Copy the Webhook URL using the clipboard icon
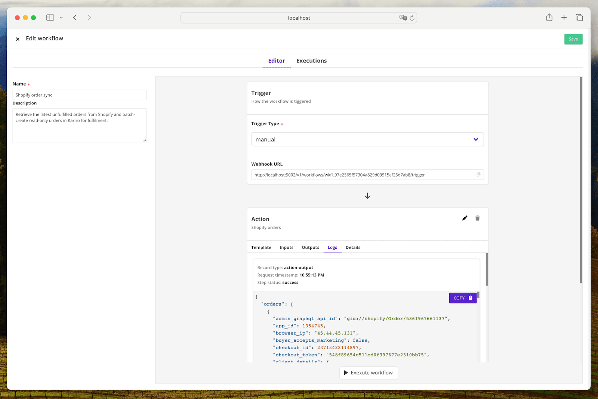Screen dimensions: 598x399 tap(479, 174)
